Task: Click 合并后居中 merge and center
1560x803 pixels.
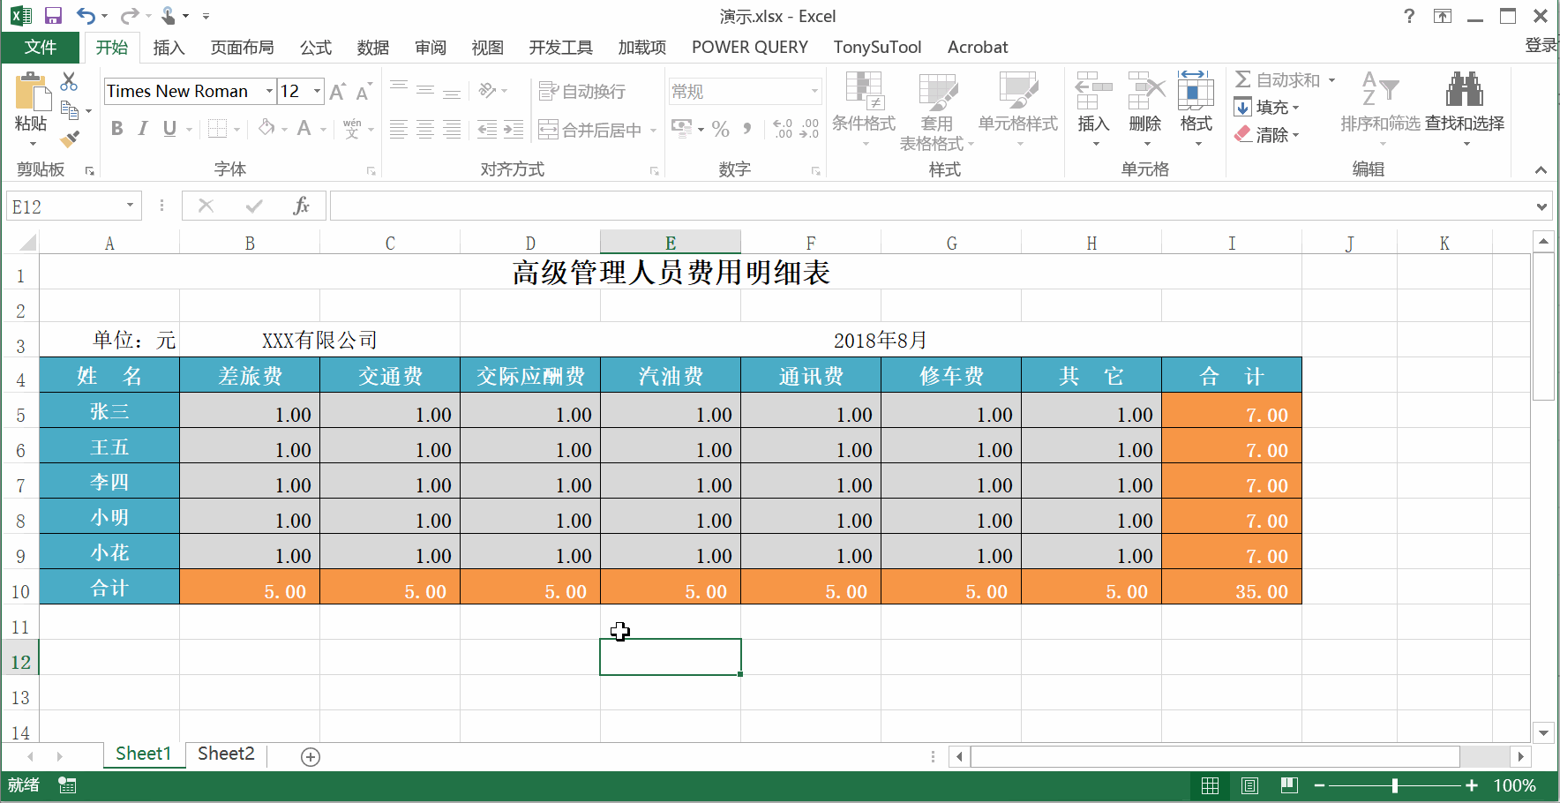Action: (x=589, y=129)
